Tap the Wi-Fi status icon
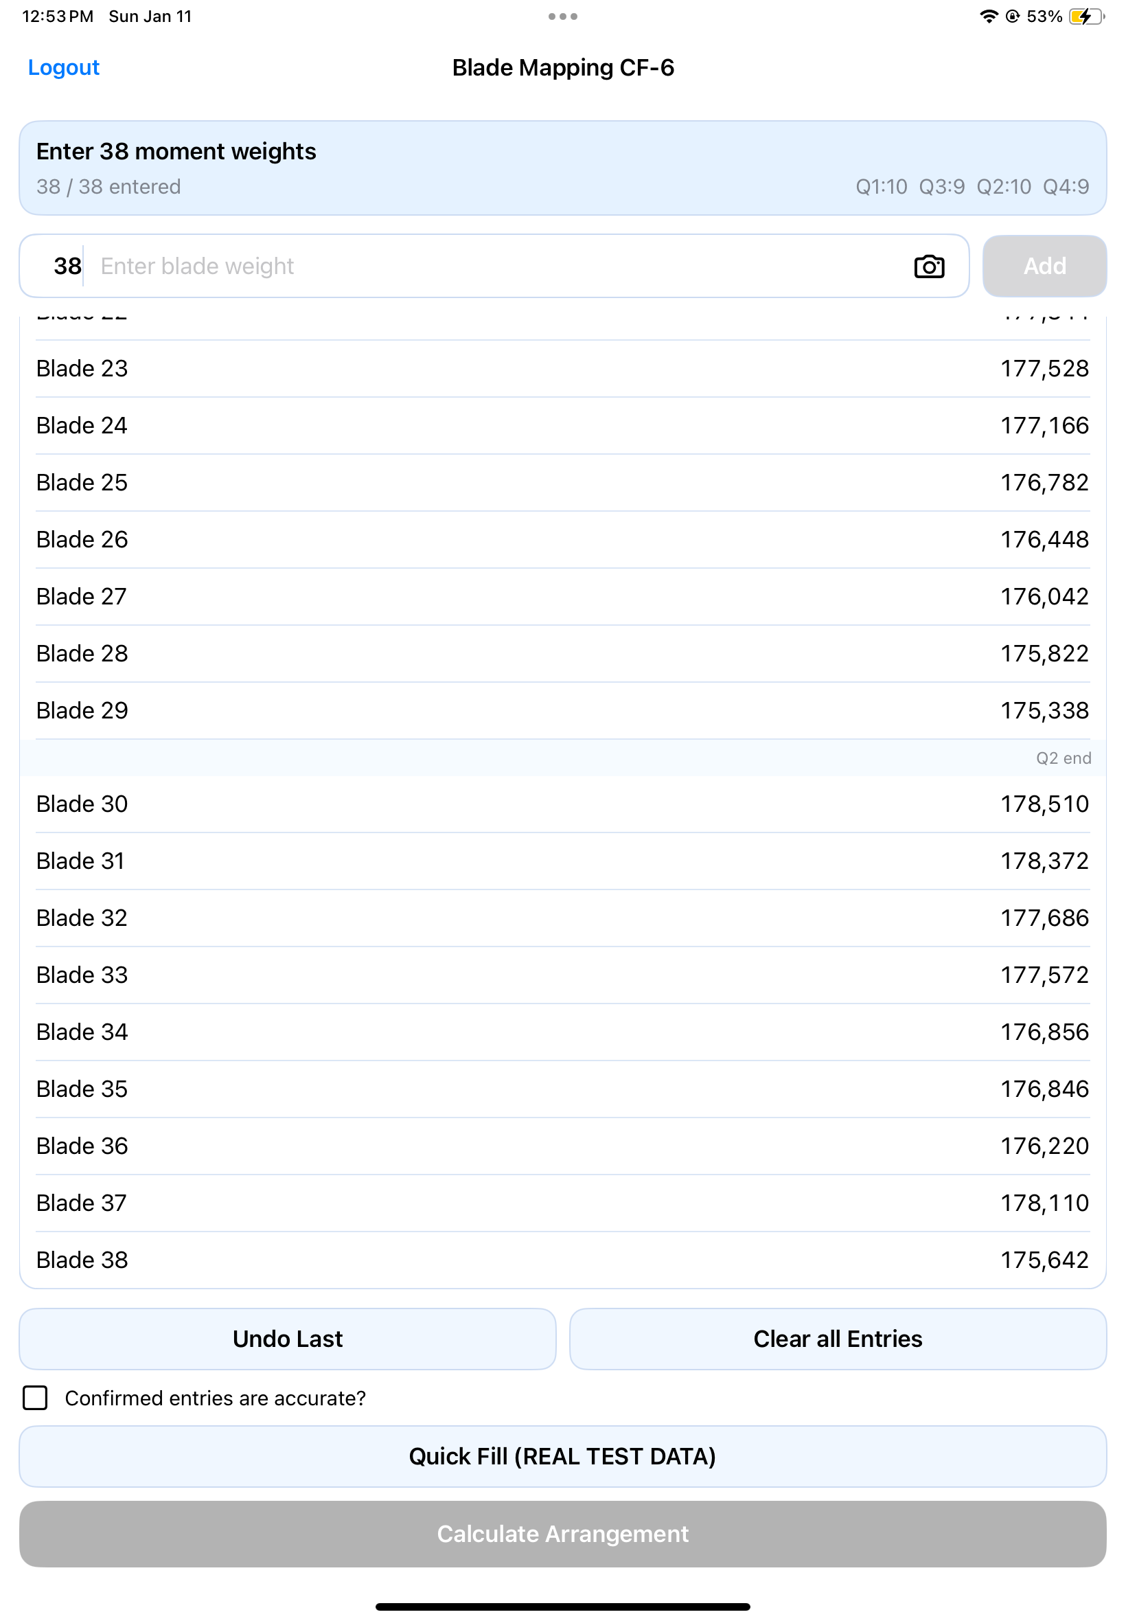The width and height of the screenshot is (1126, 1621). pos(989,16)
